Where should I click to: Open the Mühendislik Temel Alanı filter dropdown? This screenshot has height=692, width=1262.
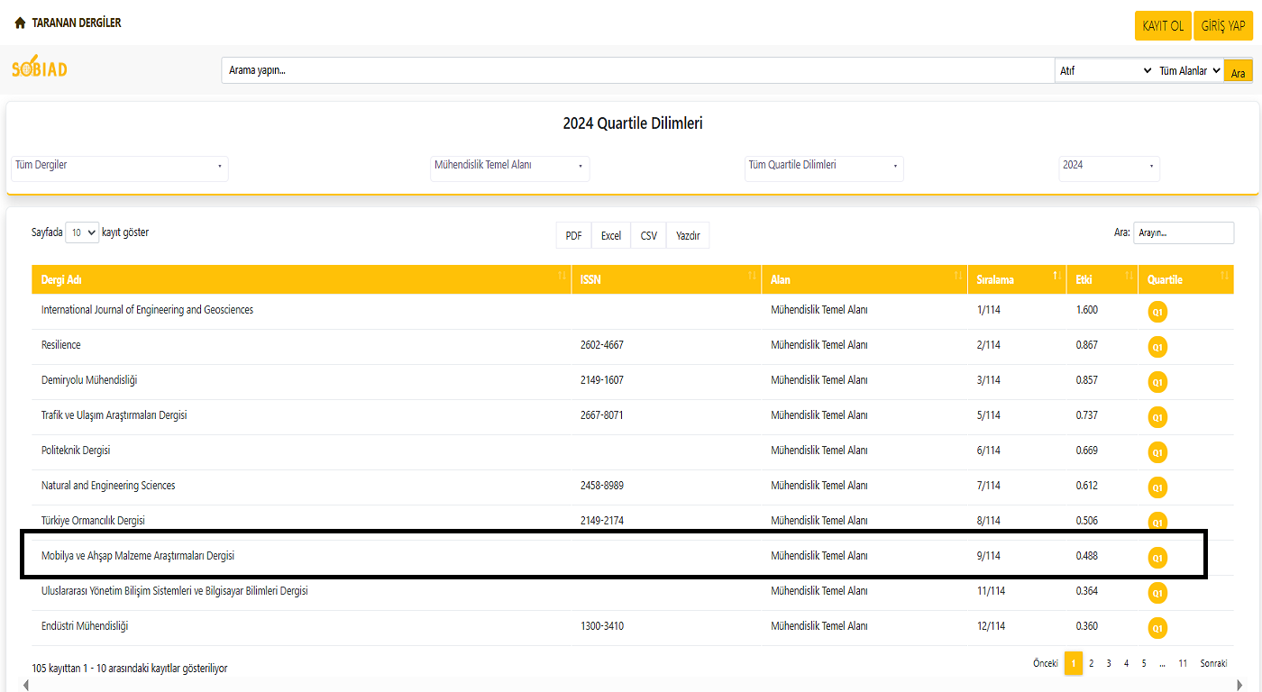click(510, 168)
